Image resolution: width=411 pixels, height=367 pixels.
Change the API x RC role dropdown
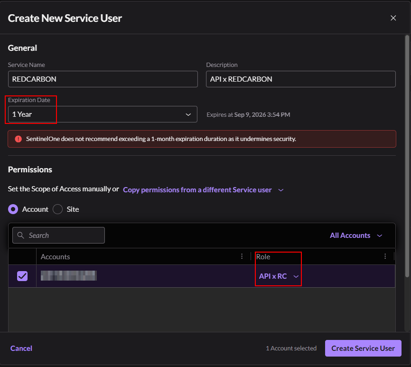(279, 276)
